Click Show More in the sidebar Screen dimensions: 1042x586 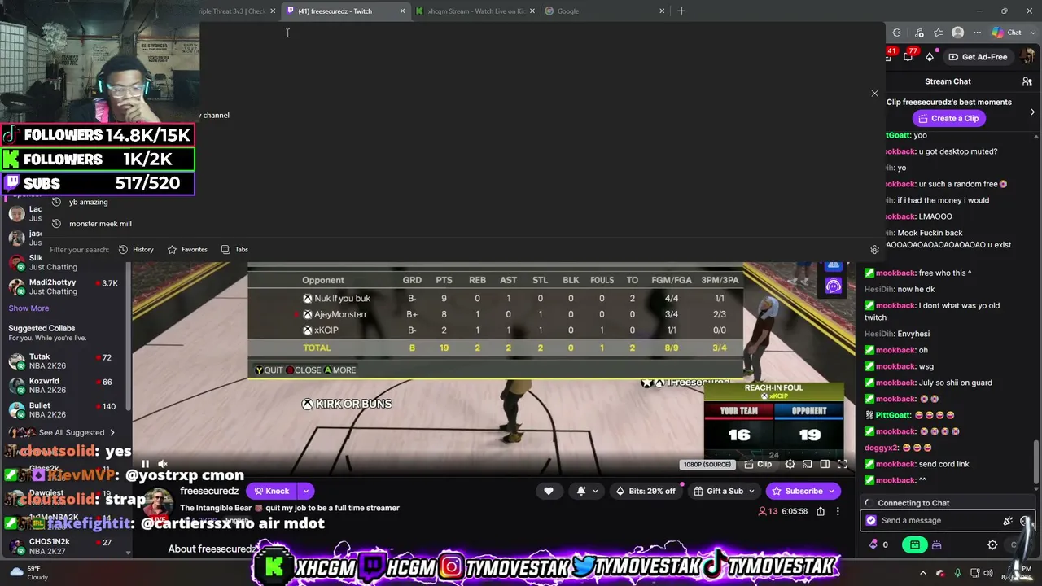click(x=28, y=308)
